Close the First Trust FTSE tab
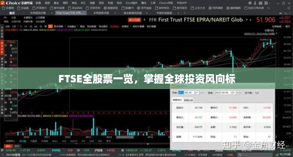 pos(84,13)
